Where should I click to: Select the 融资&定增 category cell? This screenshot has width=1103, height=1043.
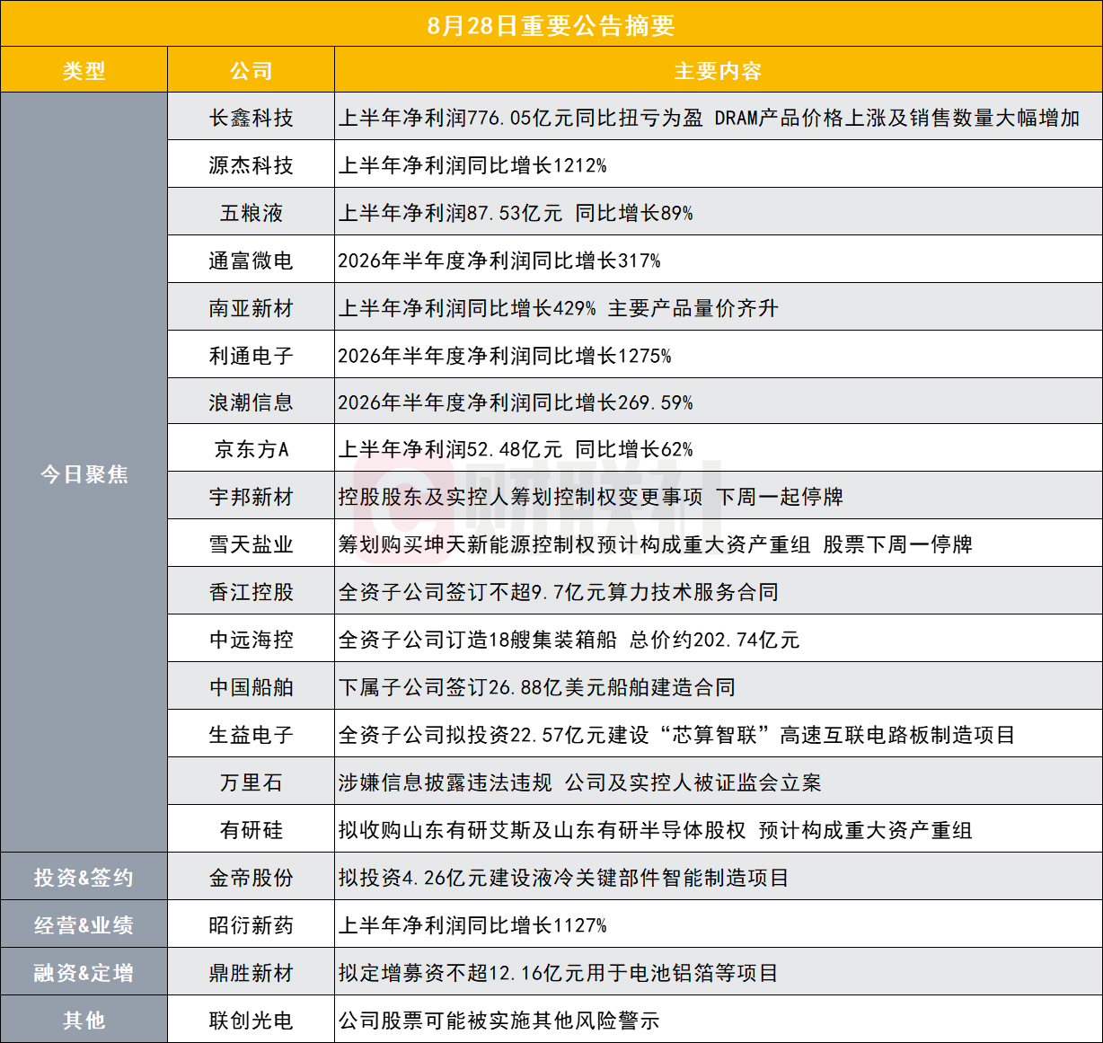[x=84, y=973]
